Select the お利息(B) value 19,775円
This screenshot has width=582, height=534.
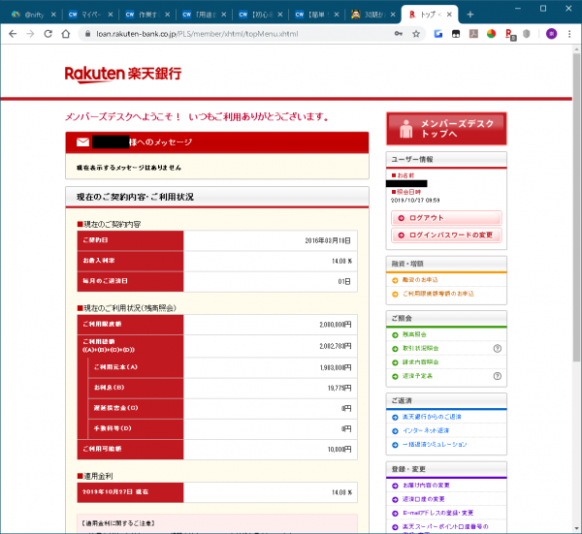(339, 389)
